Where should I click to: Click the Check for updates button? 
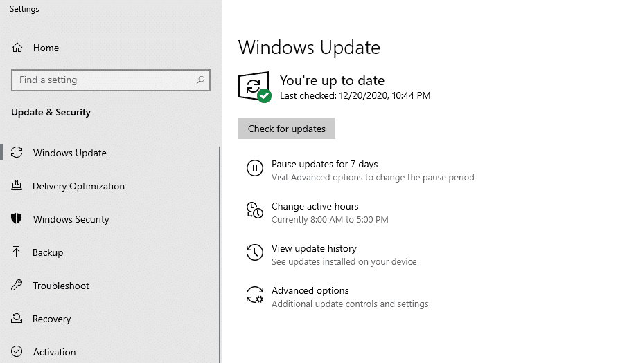(x=287, y=129)
